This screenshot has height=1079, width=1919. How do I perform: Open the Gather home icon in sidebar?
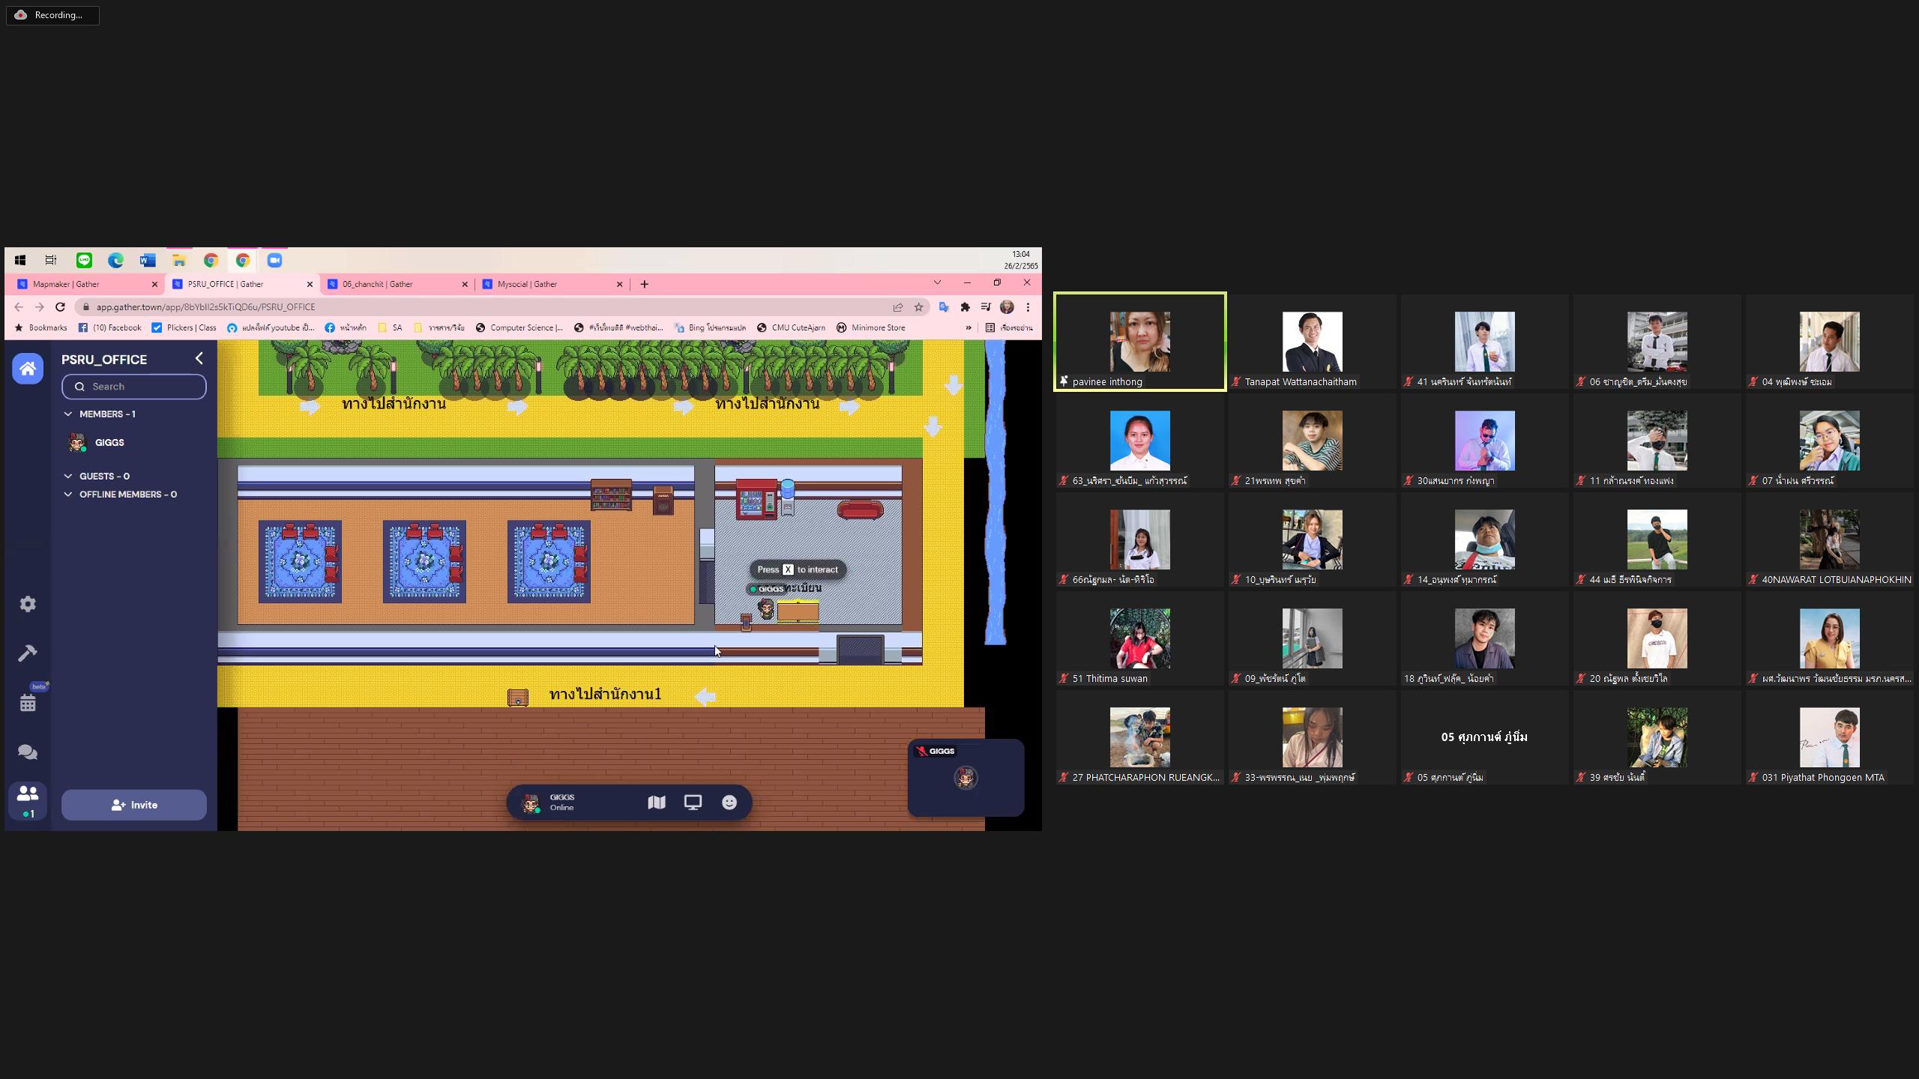28,369
